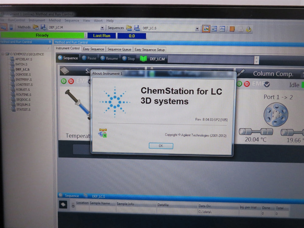Screen dimensions: 304x228
Task: Click the scroll up arrow of the status box
Action: point(257,58)
